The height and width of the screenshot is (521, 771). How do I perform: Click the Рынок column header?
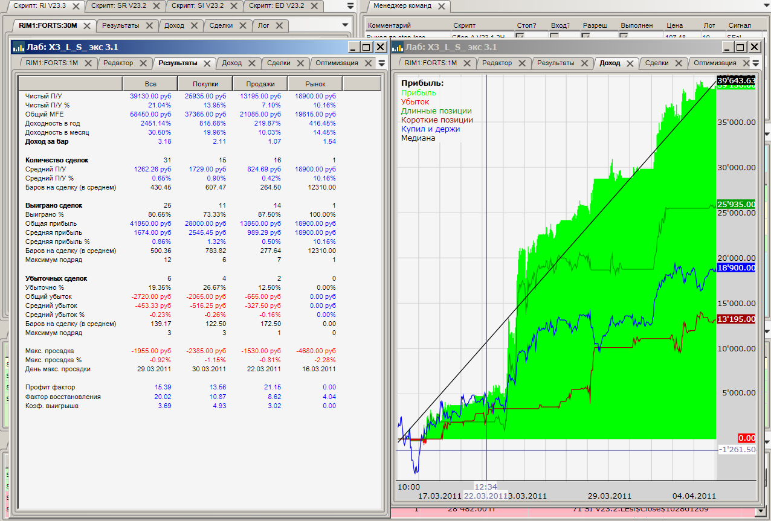pos(315,84)
